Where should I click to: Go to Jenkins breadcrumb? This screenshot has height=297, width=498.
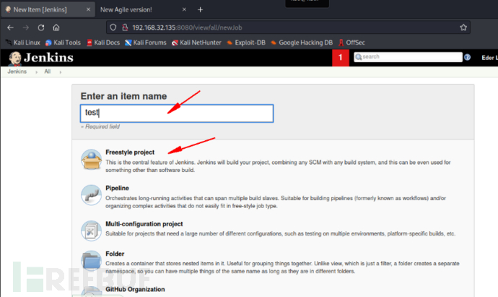pyautogui.click(x=17, y=72)
